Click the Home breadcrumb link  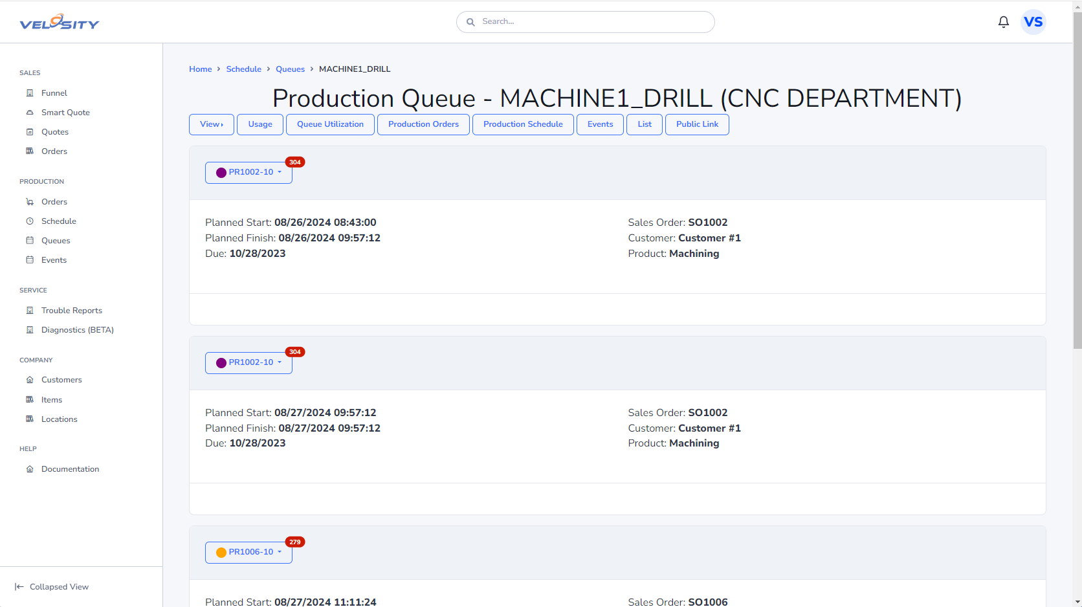(200, 69)
